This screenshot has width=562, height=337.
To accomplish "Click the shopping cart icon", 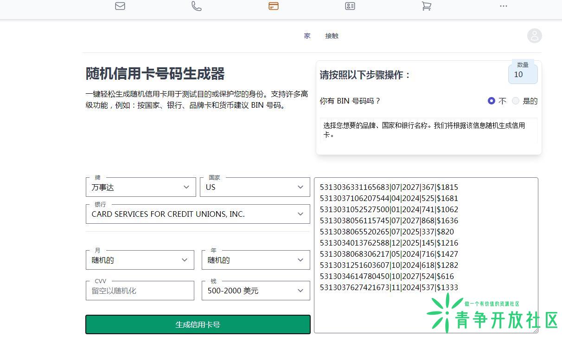I will coord(427,6).
